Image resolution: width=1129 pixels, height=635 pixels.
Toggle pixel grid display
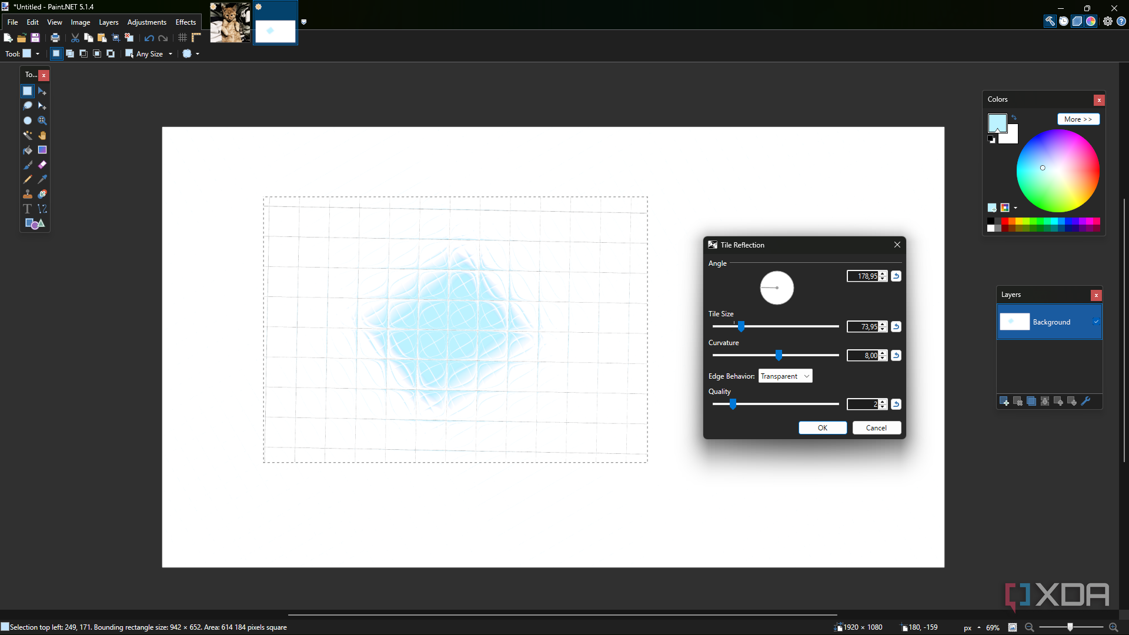pyautogui.click(x=183, y=38)
